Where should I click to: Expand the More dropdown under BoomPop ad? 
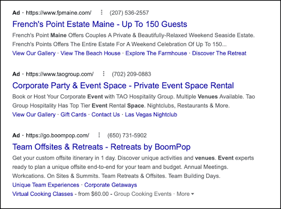[185, 194]
